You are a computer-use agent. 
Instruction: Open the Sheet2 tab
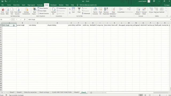pos(76,92)
